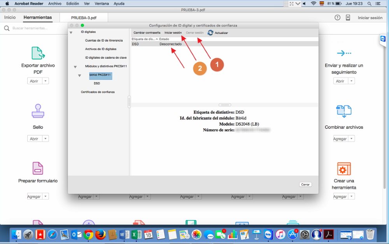Viewport: 389px width, 244px height.
Task: Open Firefox from the dock
Action: pyautogui.click(x=100, y=234)
